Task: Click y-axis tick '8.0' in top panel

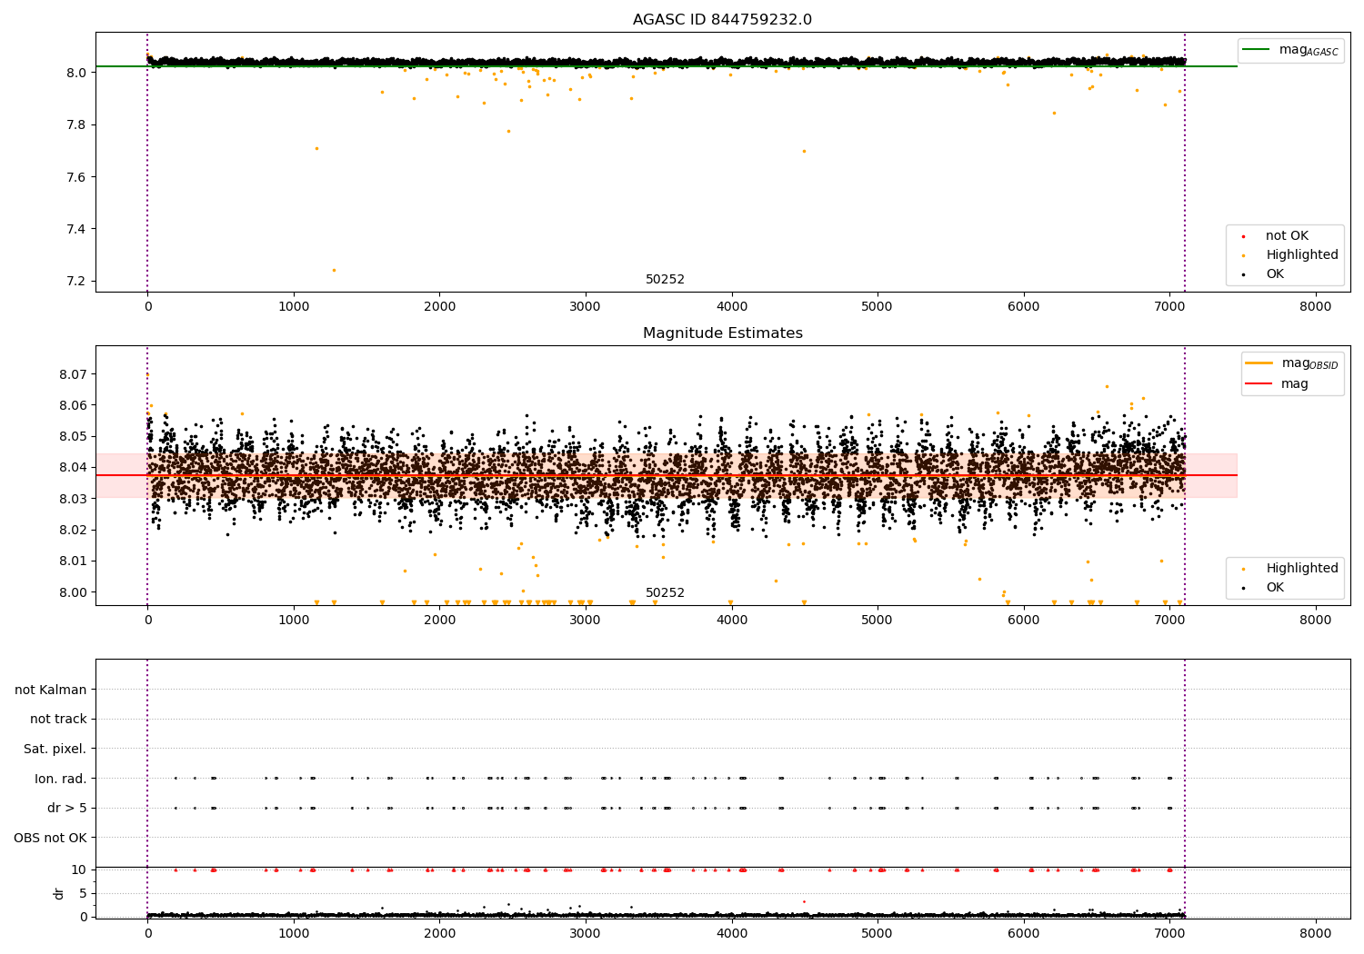Action: tap(76, 73)
